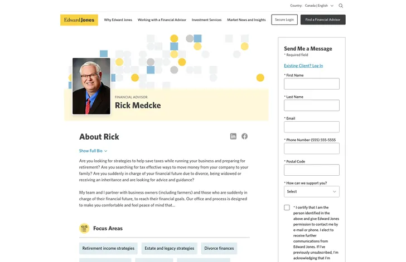This screenshot has width=406, height=262.
Task: Click the Secure Login button
Action: coord(284,19)
